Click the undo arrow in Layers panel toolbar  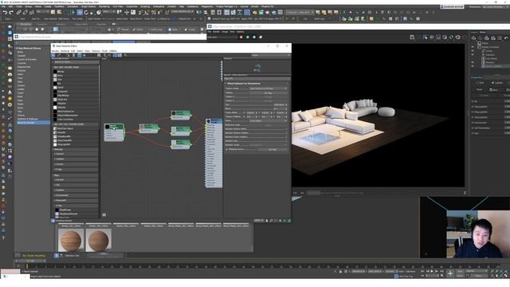click(506, 37)
